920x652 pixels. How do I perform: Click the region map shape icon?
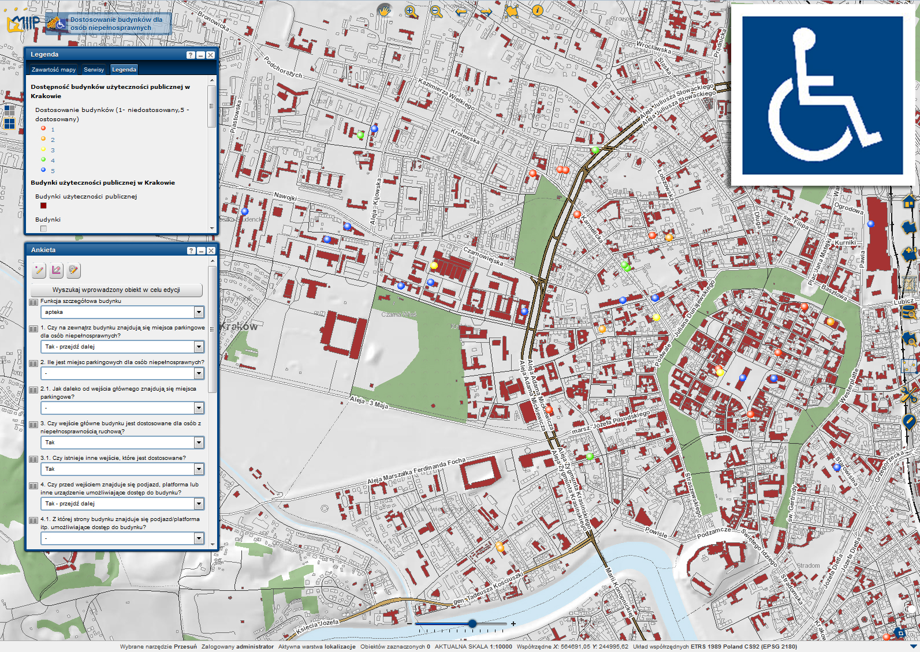pos(909,227)
